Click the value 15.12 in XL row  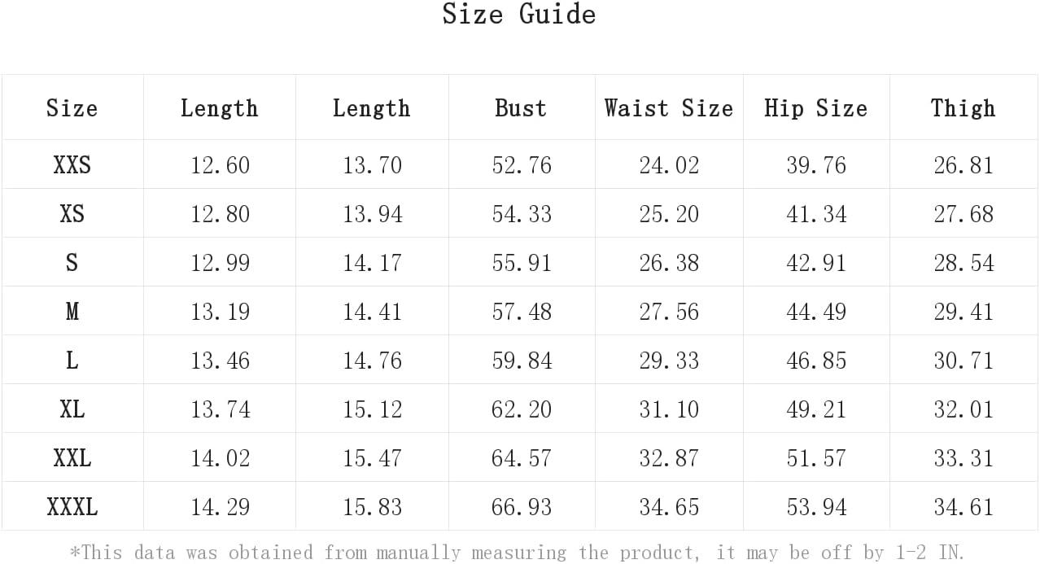(x=372, y=409)
